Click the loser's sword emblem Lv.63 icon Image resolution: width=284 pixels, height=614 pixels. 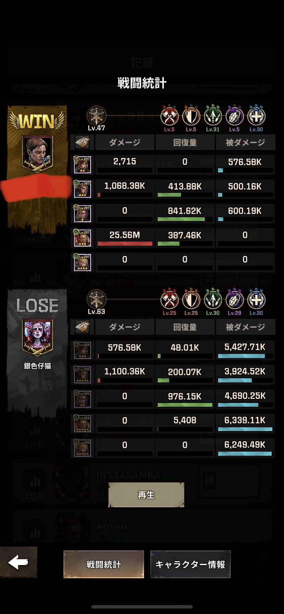click(x=96, y=299)
